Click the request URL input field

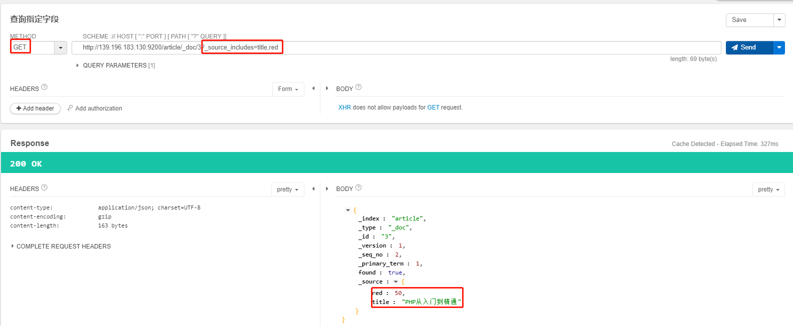coord(396,47)
